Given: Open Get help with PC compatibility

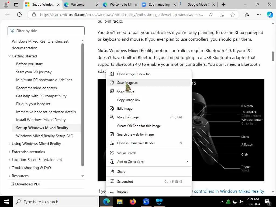Looking at the screenshot, I should [41, 96].
